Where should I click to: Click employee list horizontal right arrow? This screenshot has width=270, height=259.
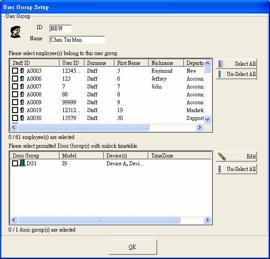199,127
